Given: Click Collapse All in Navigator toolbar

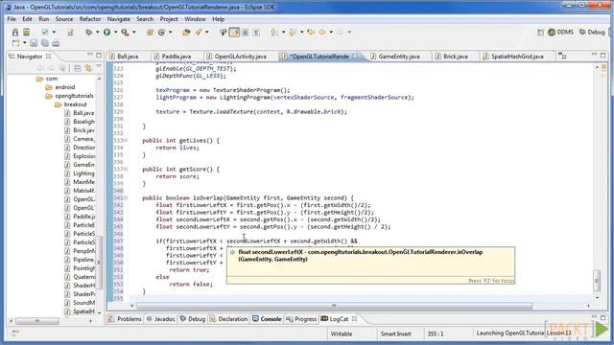Looking at the screenshot, I should coord(78,68).
